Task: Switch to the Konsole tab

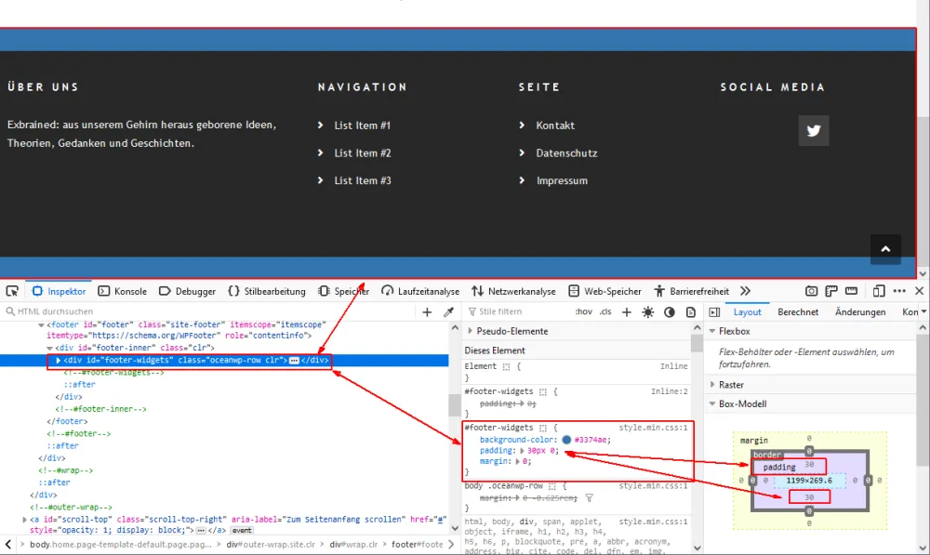Action: [123, 291]
